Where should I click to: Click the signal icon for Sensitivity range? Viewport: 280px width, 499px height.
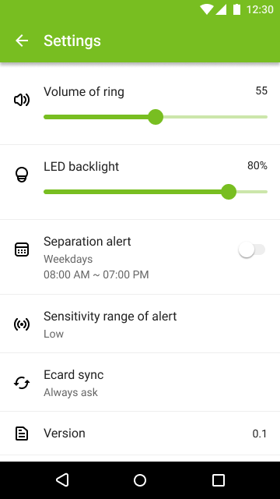22,324
